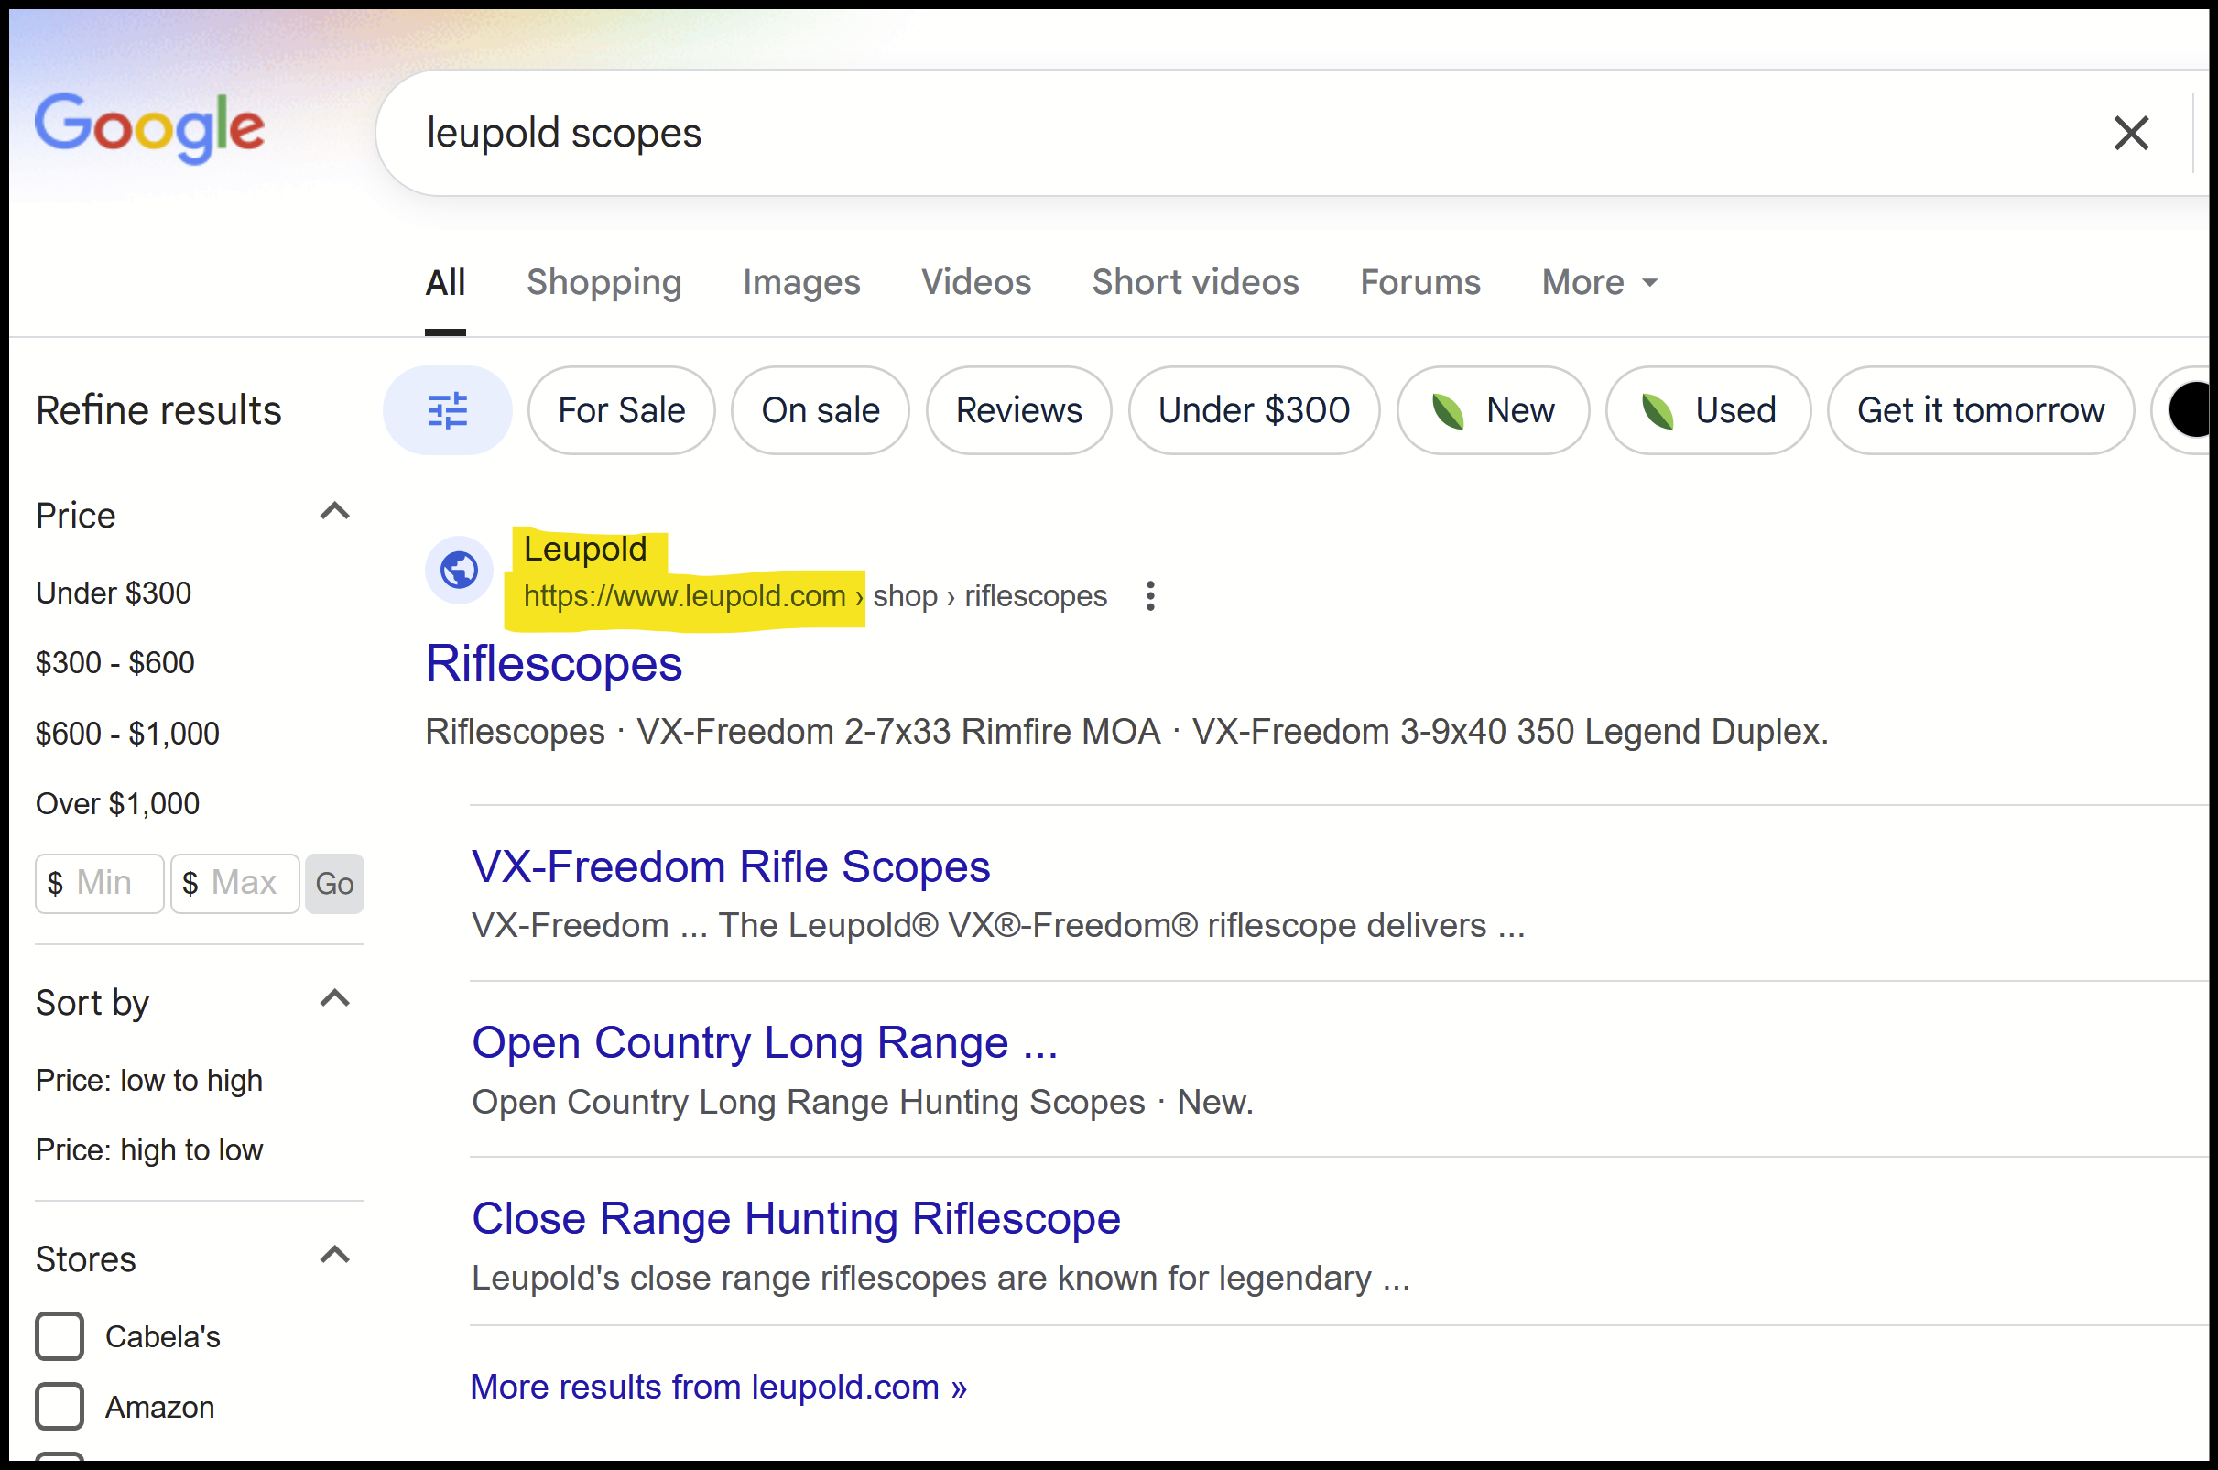Filter by Under $300 in sidebar
This screenshot has width=2218, height=1470.
[114, 593]
